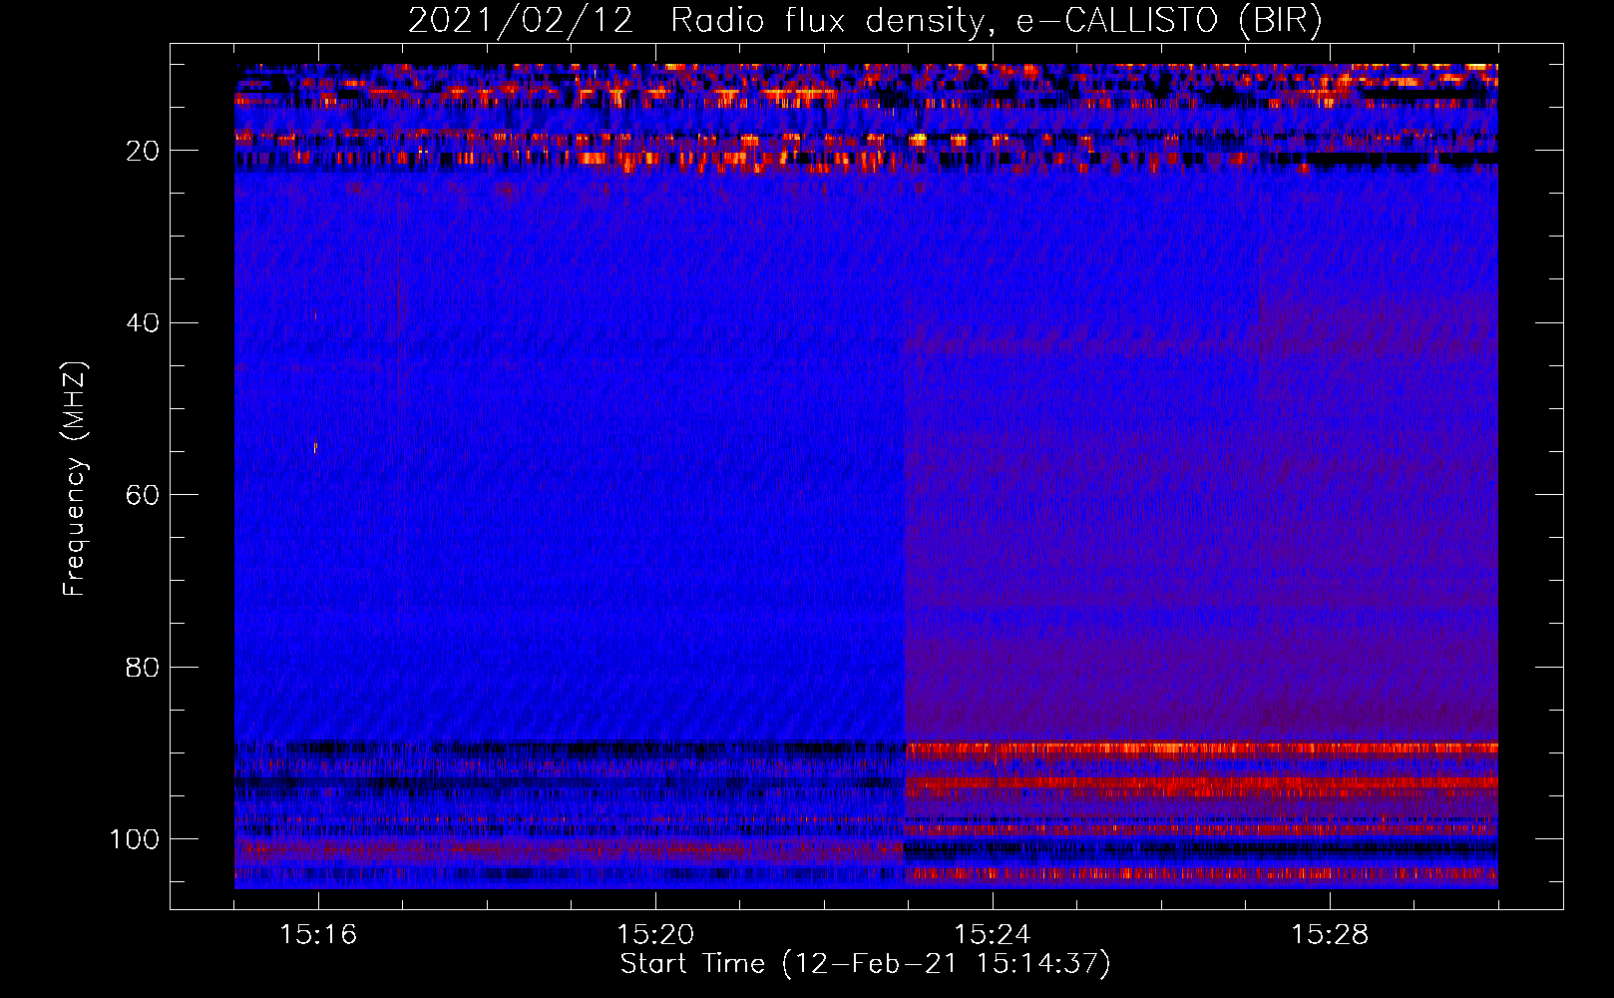
Task: Click the 100 MHz frequency tick label
Action: (x=135, y=839)
